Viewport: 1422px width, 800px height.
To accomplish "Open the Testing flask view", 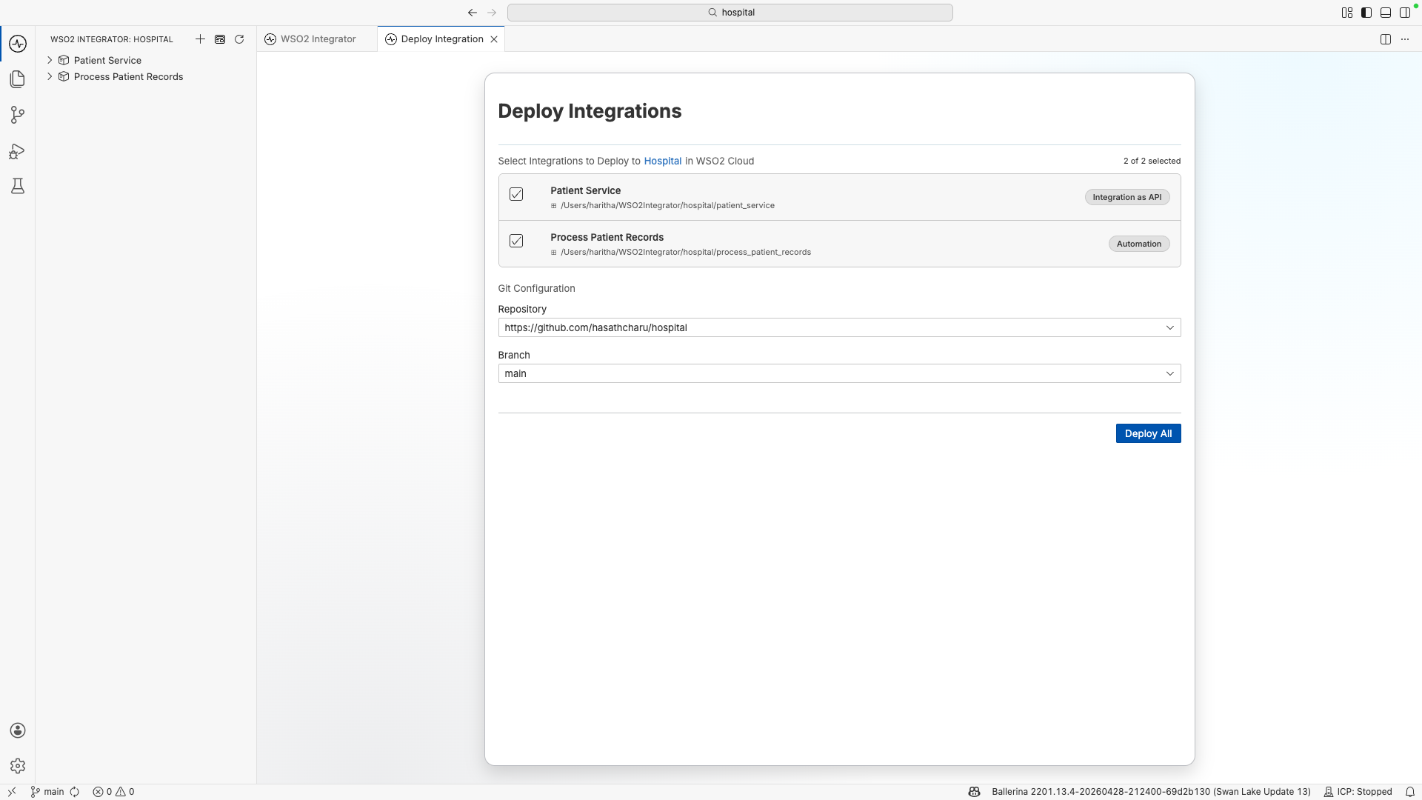I will point(18,186).
